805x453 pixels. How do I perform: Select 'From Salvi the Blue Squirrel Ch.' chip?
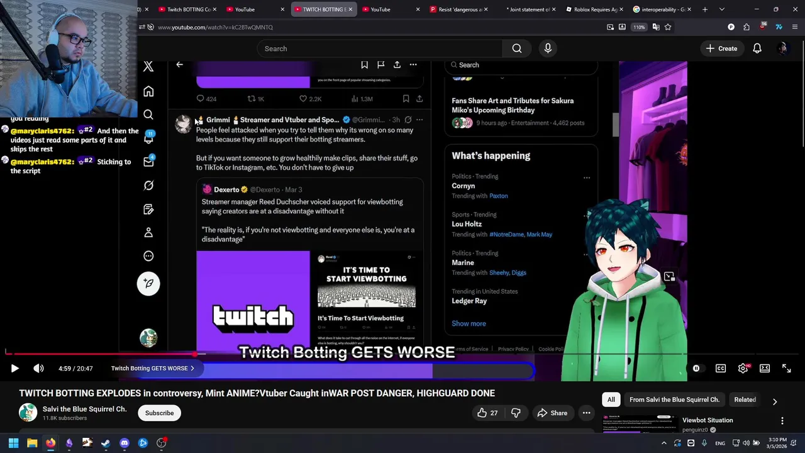(x=674, y=400)
